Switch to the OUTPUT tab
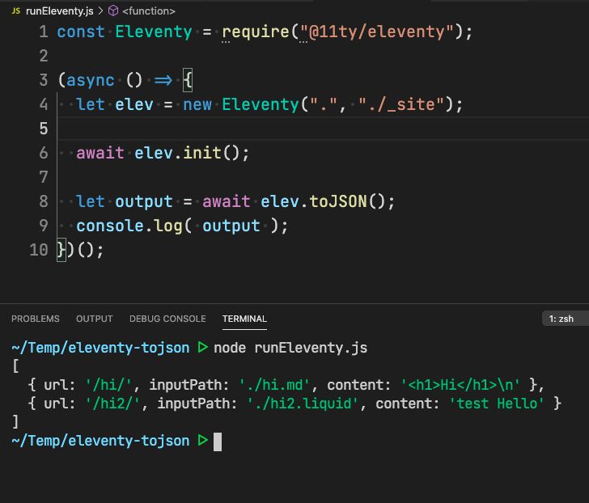Viewport: 589px width, 503px height. pyautogui.click(x=95, y=319)
